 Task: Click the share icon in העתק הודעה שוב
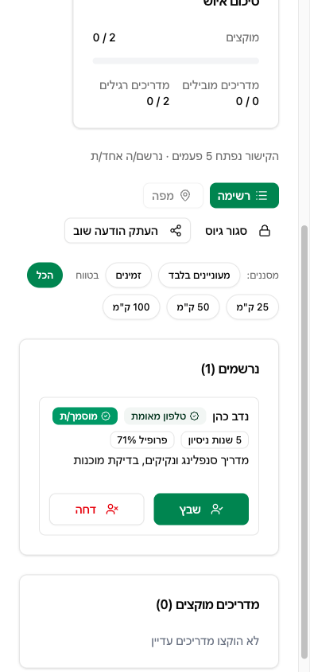(x=176, y=231)
